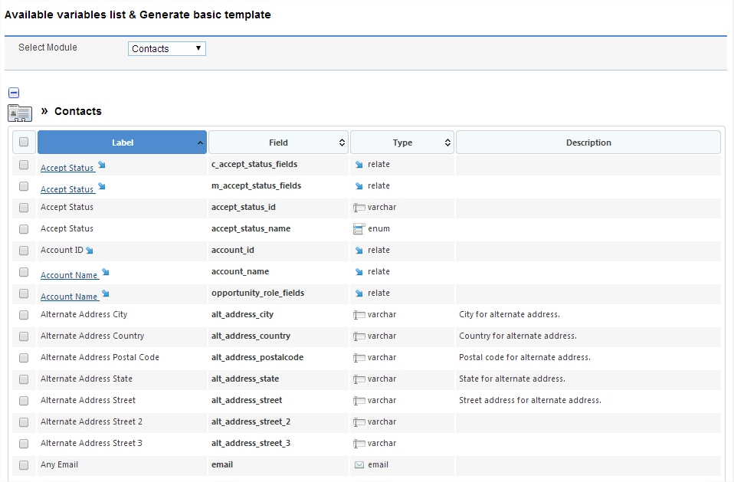Click varchar icon in accept_status_id row

359,208
